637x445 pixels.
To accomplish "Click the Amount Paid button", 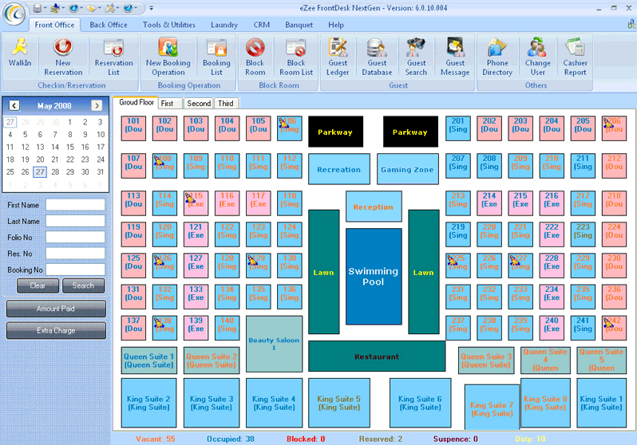I will pos(56,309).
